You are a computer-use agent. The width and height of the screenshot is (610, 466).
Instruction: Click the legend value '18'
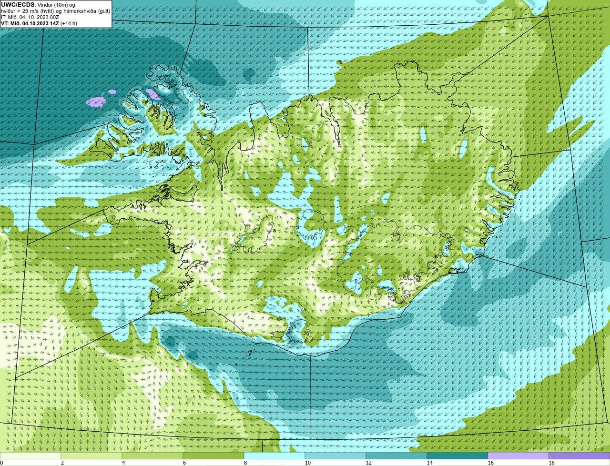552,463
